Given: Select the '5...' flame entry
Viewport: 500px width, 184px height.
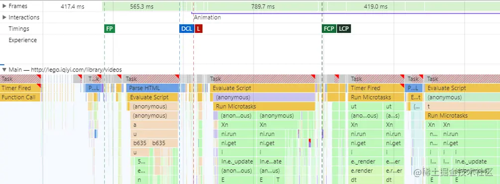Looking at the screenshot, I should pos(141,162).
